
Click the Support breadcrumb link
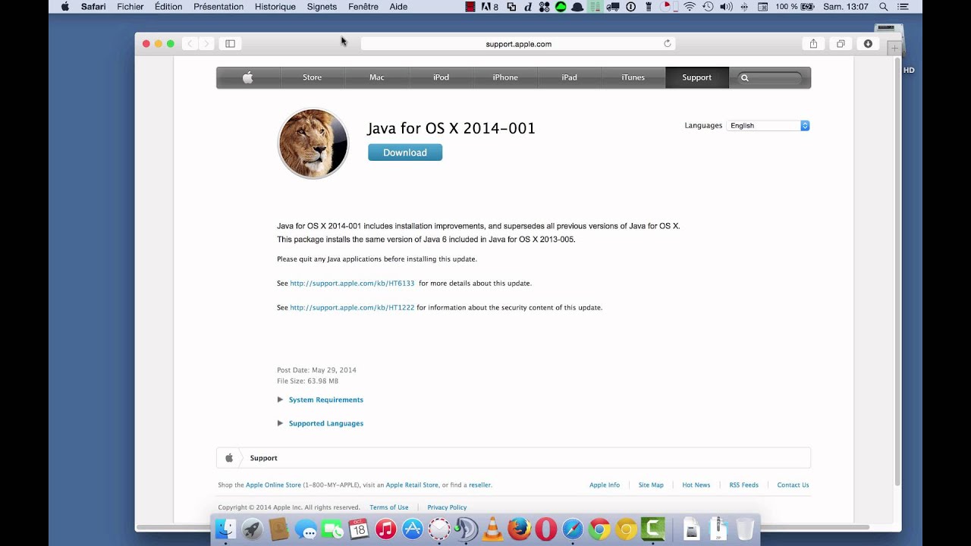click(x=263, y=458)
